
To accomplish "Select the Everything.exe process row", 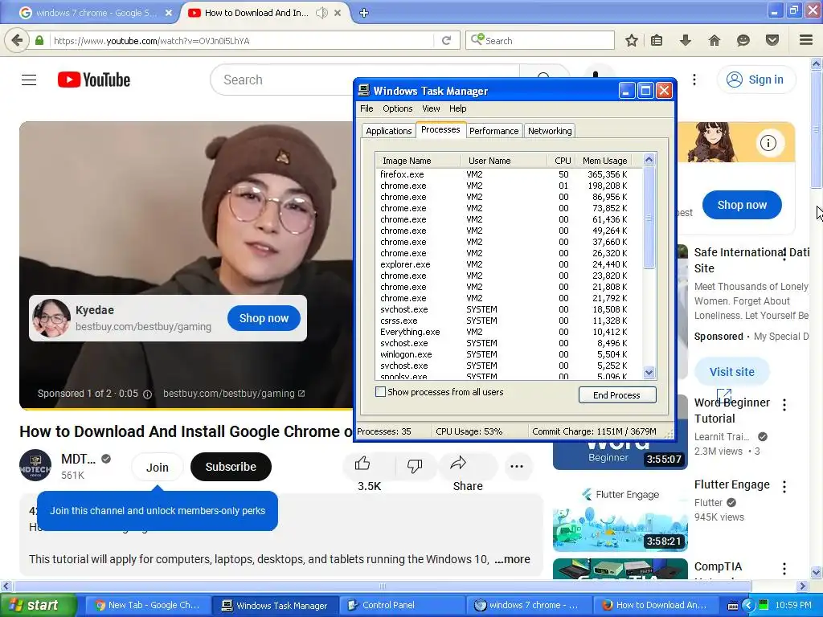I will coord(509,332).
